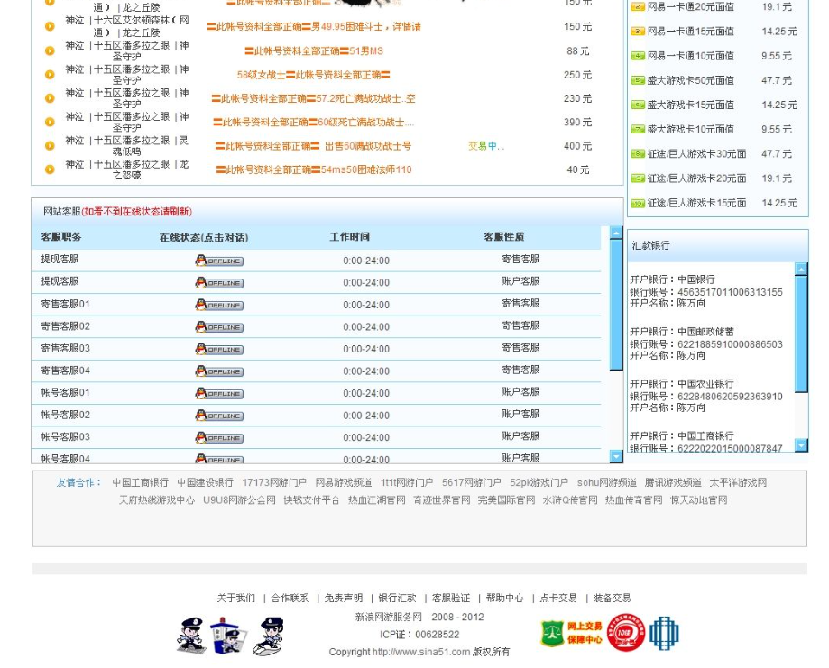829x668 pixels.
Task: Click rank 3 badge beside 网易一卡通15元面值
Action: click(638, 32)
